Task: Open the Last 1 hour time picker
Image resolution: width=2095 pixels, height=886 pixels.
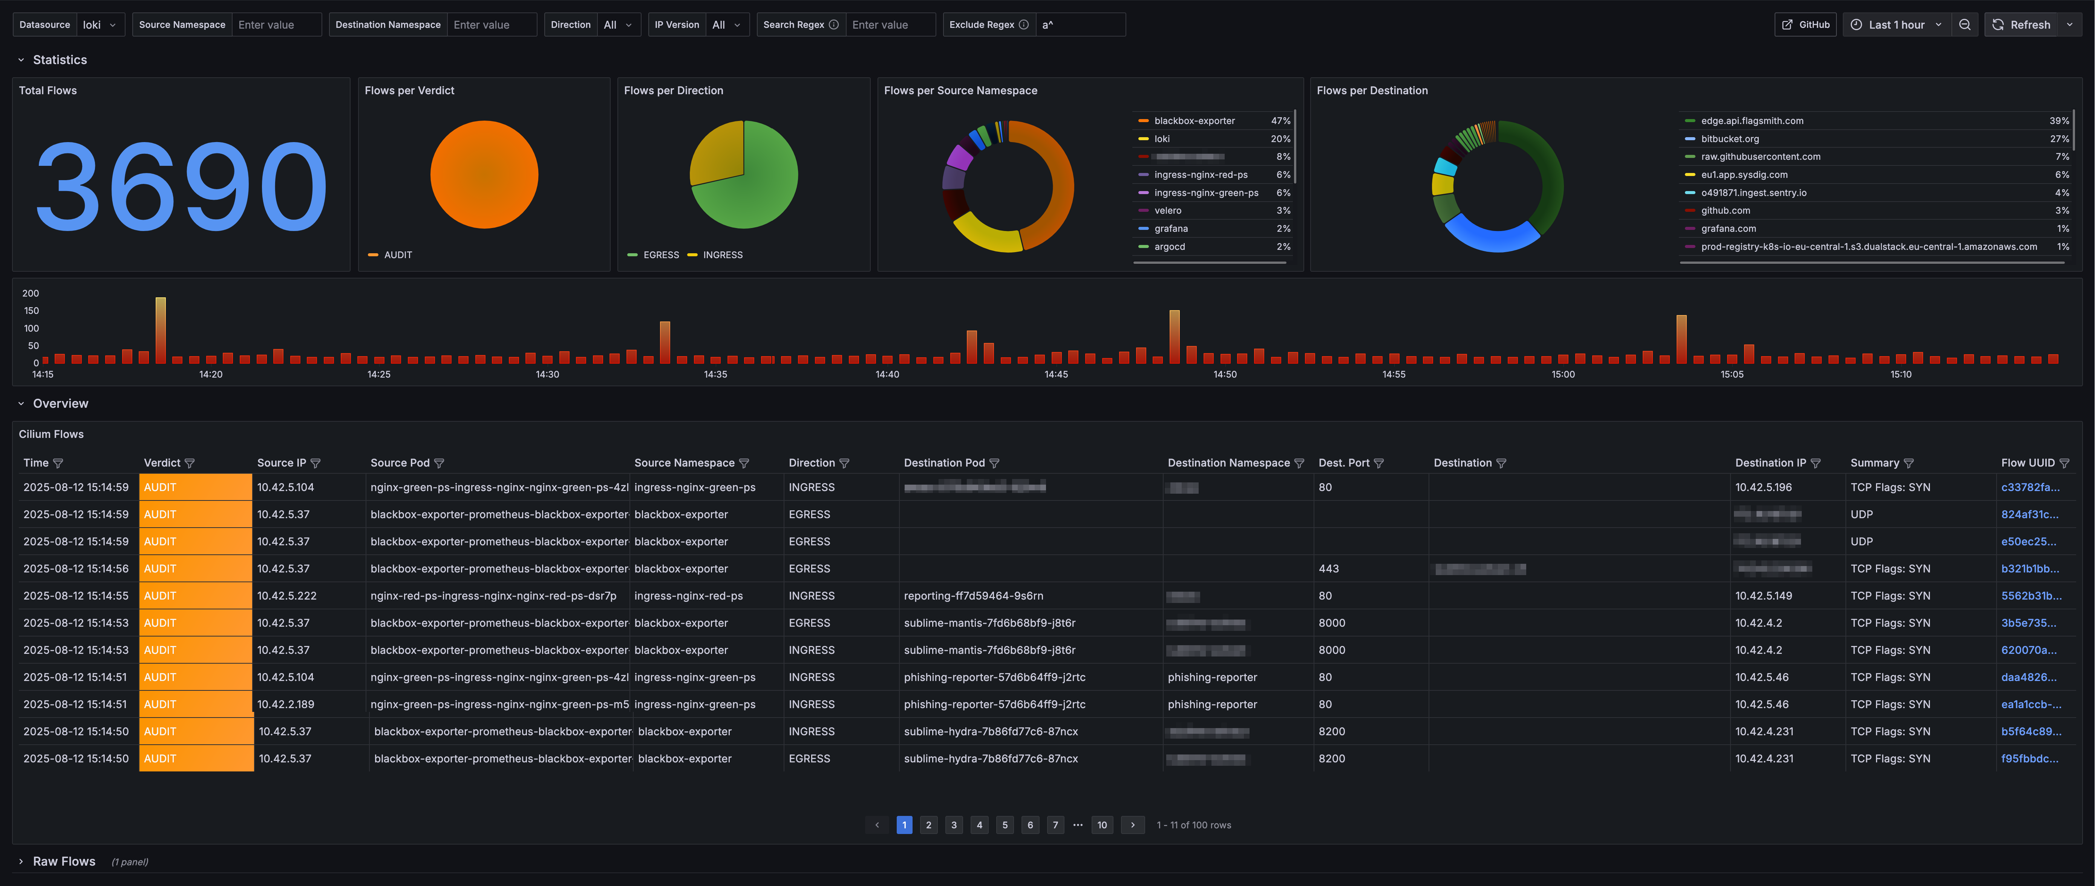Action: 1897,24
